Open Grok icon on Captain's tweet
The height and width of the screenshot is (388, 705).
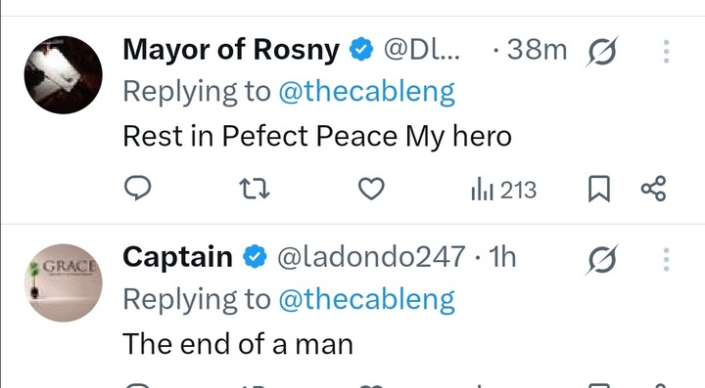[x=601, y=259]
